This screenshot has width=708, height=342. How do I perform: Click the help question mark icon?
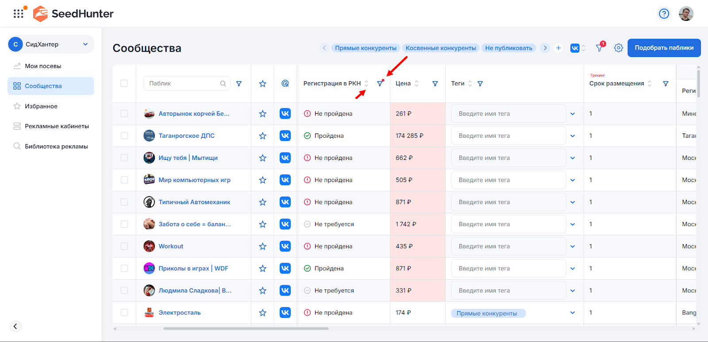click(x=664, y=14)
